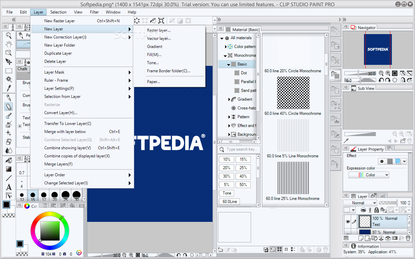
Task: Click Navigator zoom in magnifier
Action: click(x=388, y=73)
